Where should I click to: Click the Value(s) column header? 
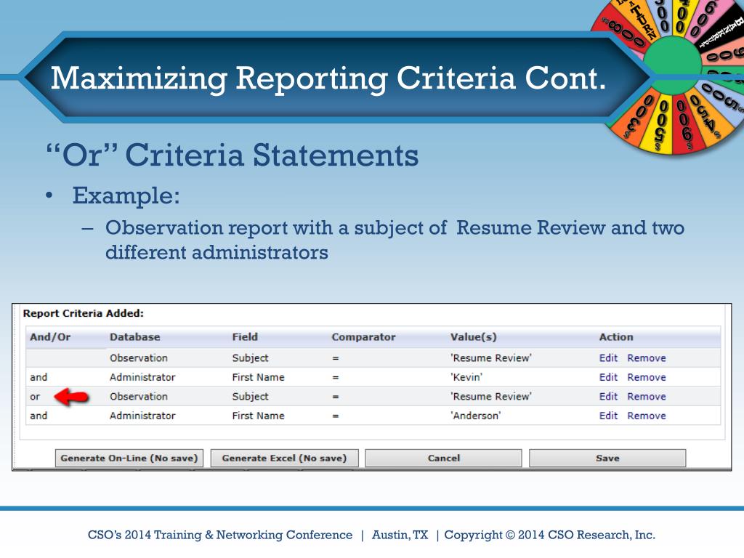[x=474, y=337]
